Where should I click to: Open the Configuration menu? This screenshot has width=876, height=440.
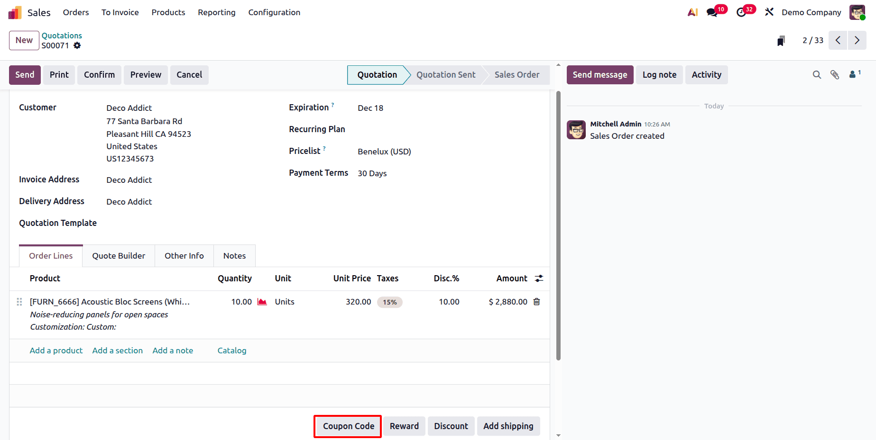coord(274,12)
